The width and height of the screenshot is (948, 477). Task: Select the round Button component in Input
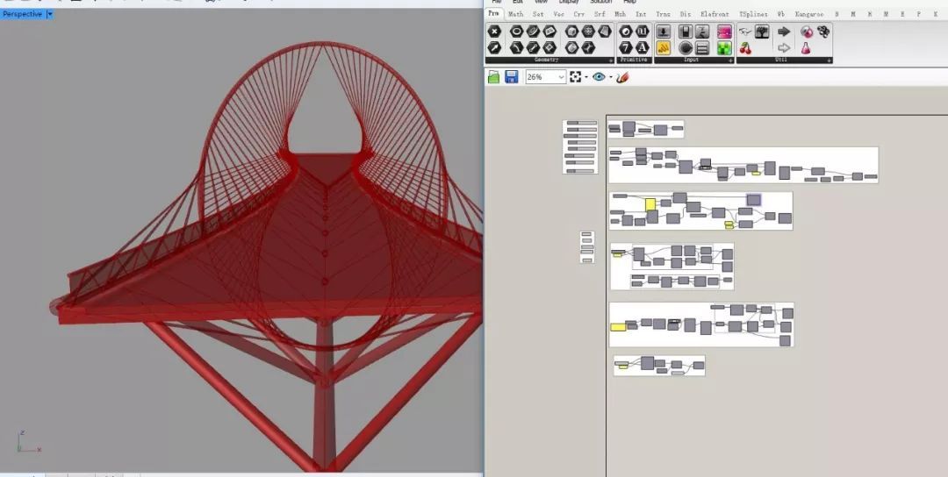[x=686, y=47]
